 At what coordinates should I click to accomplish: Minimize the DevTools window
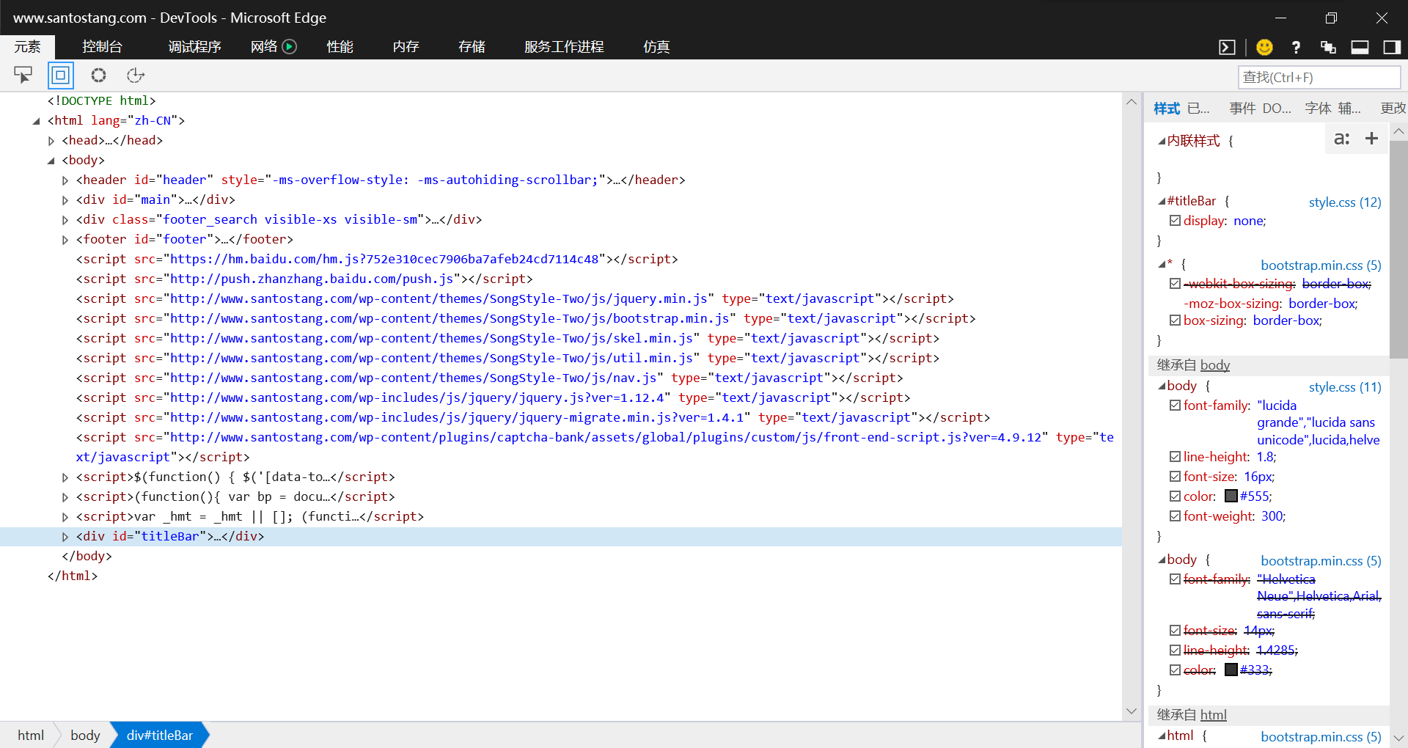coord(1281,18)
